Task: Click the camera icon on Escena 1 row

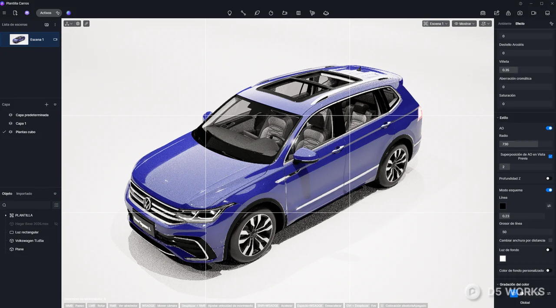Action: [55, 40]
